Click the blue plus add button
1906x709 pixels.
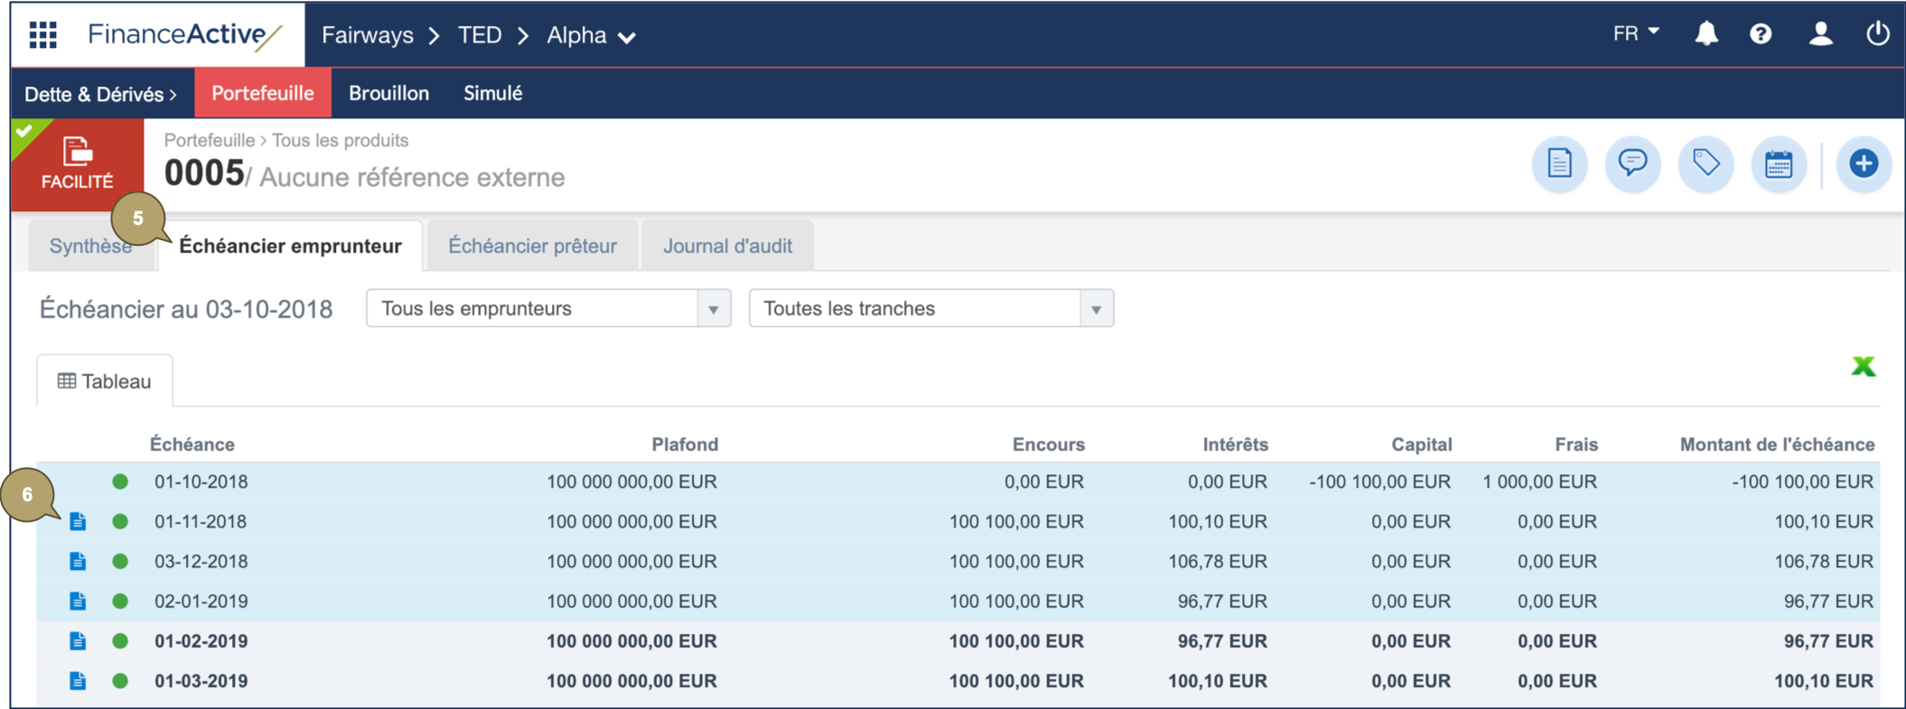tap(1864, 163)
